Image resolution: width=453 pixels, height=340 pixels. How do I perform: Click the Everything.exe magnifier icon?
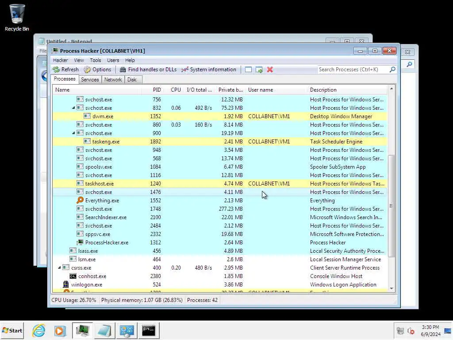coord(80,200)
